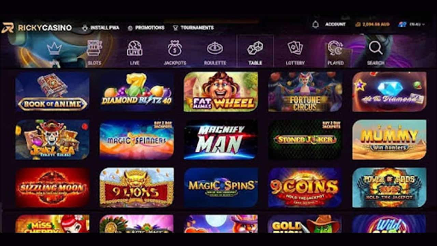Viewport: 437px width, 246px height.
Task: Click the Install PWA link
Action: click(101, 28)
